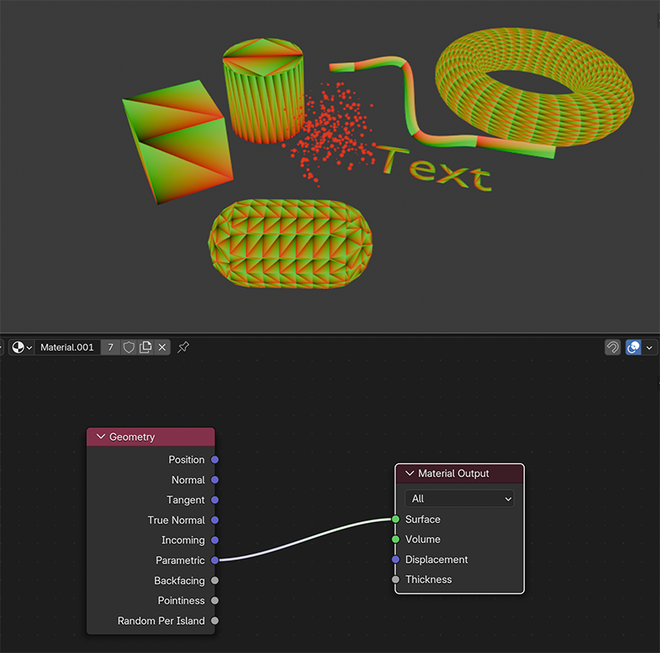Image resolution: width=660 pixels, height=653 pixels.
Task: Click the True Normal output socket
Action: tap(215, 520)
